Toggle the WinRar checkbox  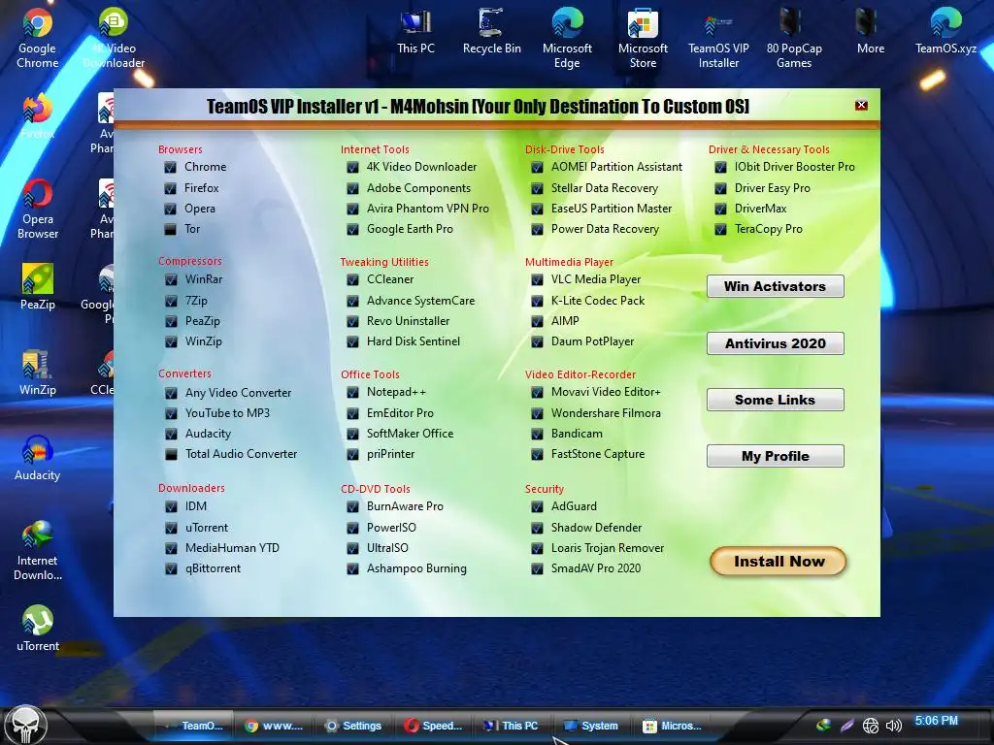click(171, 279)
